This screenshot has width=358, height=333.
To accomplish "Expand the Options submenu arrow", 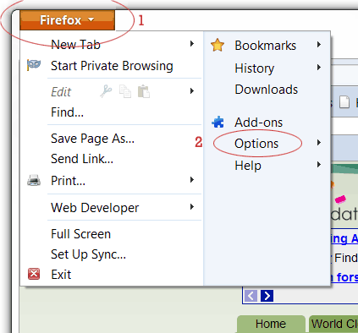I will coord(319,143).
